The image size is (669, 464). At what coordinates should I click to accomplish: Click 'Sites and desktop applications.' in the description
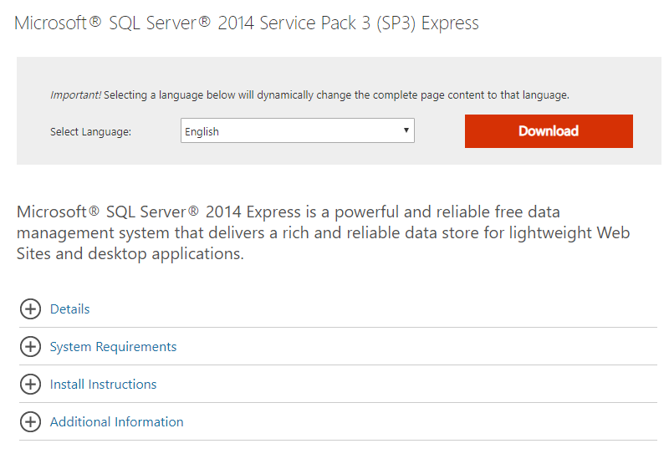[x=130, y=253]
